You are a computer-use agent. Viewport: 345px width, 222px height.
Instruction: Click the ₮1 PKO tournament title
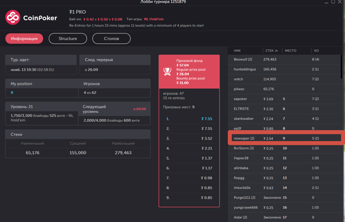click(x=77, y=12)
